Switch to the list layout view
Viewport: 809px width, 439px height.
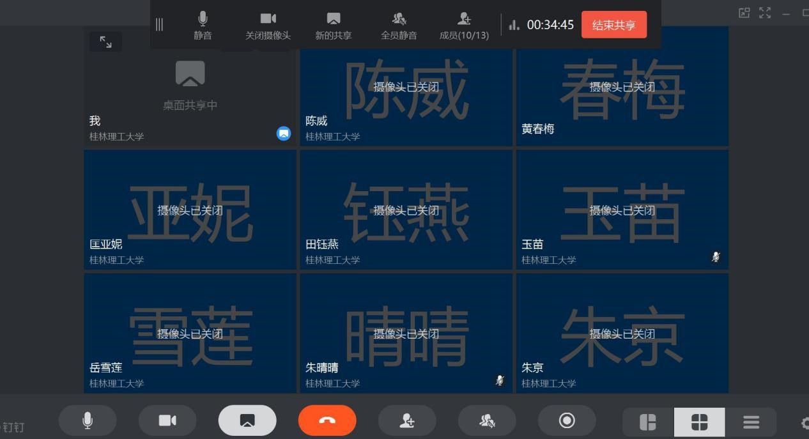[751, 422]
